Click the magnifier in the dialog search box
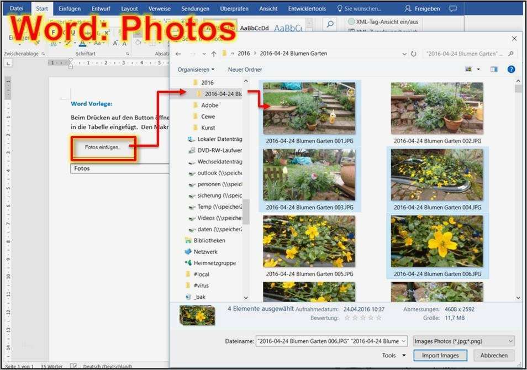527x370 pixels. (511, 54)
